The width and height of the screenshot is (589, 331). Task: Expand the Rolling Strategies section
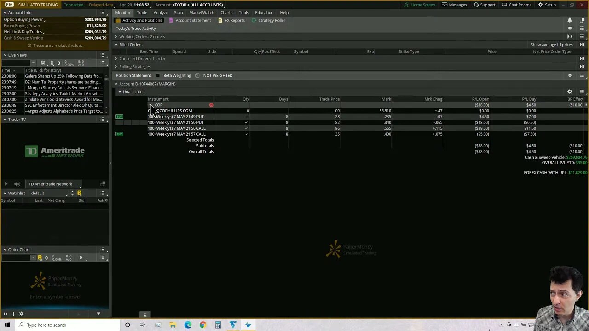(x=116, y=67)
